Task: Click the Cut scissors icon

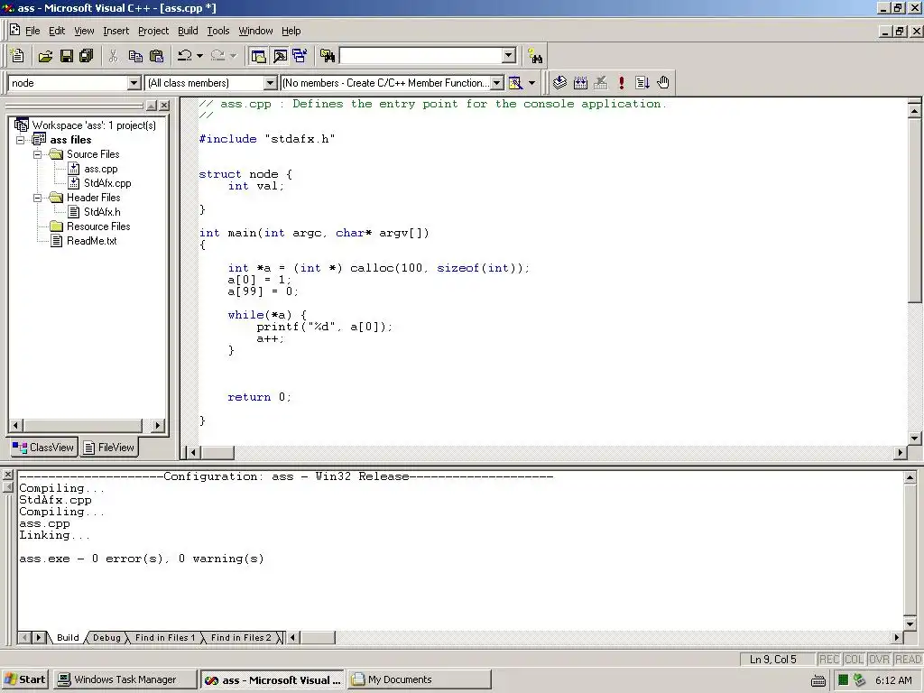Action: pos(113,56)
